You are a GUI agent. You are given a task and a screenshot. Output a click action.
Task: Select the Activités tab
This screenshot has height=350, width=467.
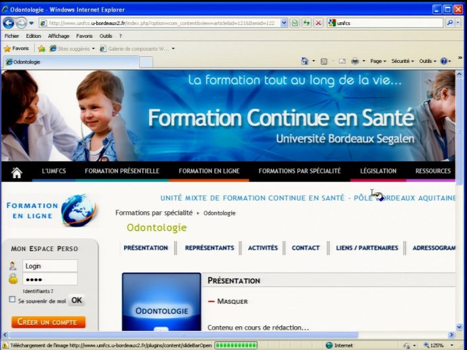[x=263, y=248]
